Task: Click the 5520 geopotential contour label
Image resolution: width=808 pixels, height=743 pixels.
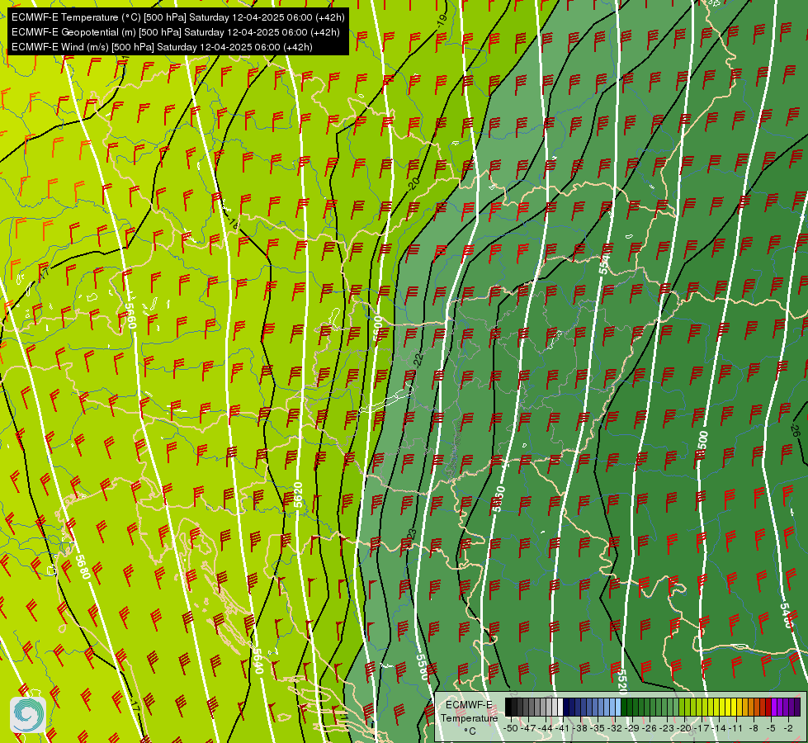Action: coord(622,682)
